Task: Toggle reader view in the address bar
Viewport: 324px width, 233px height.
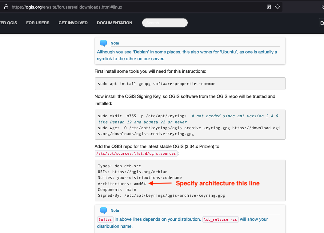Action: coord(269,7)
